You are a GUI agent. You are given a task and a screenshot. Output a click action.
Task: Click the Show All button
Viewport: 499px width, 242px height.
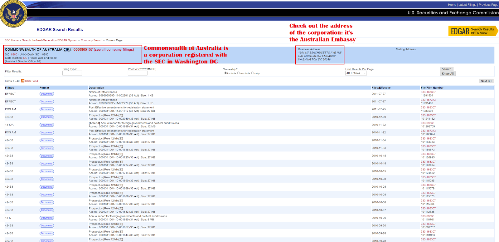(448, 74)
